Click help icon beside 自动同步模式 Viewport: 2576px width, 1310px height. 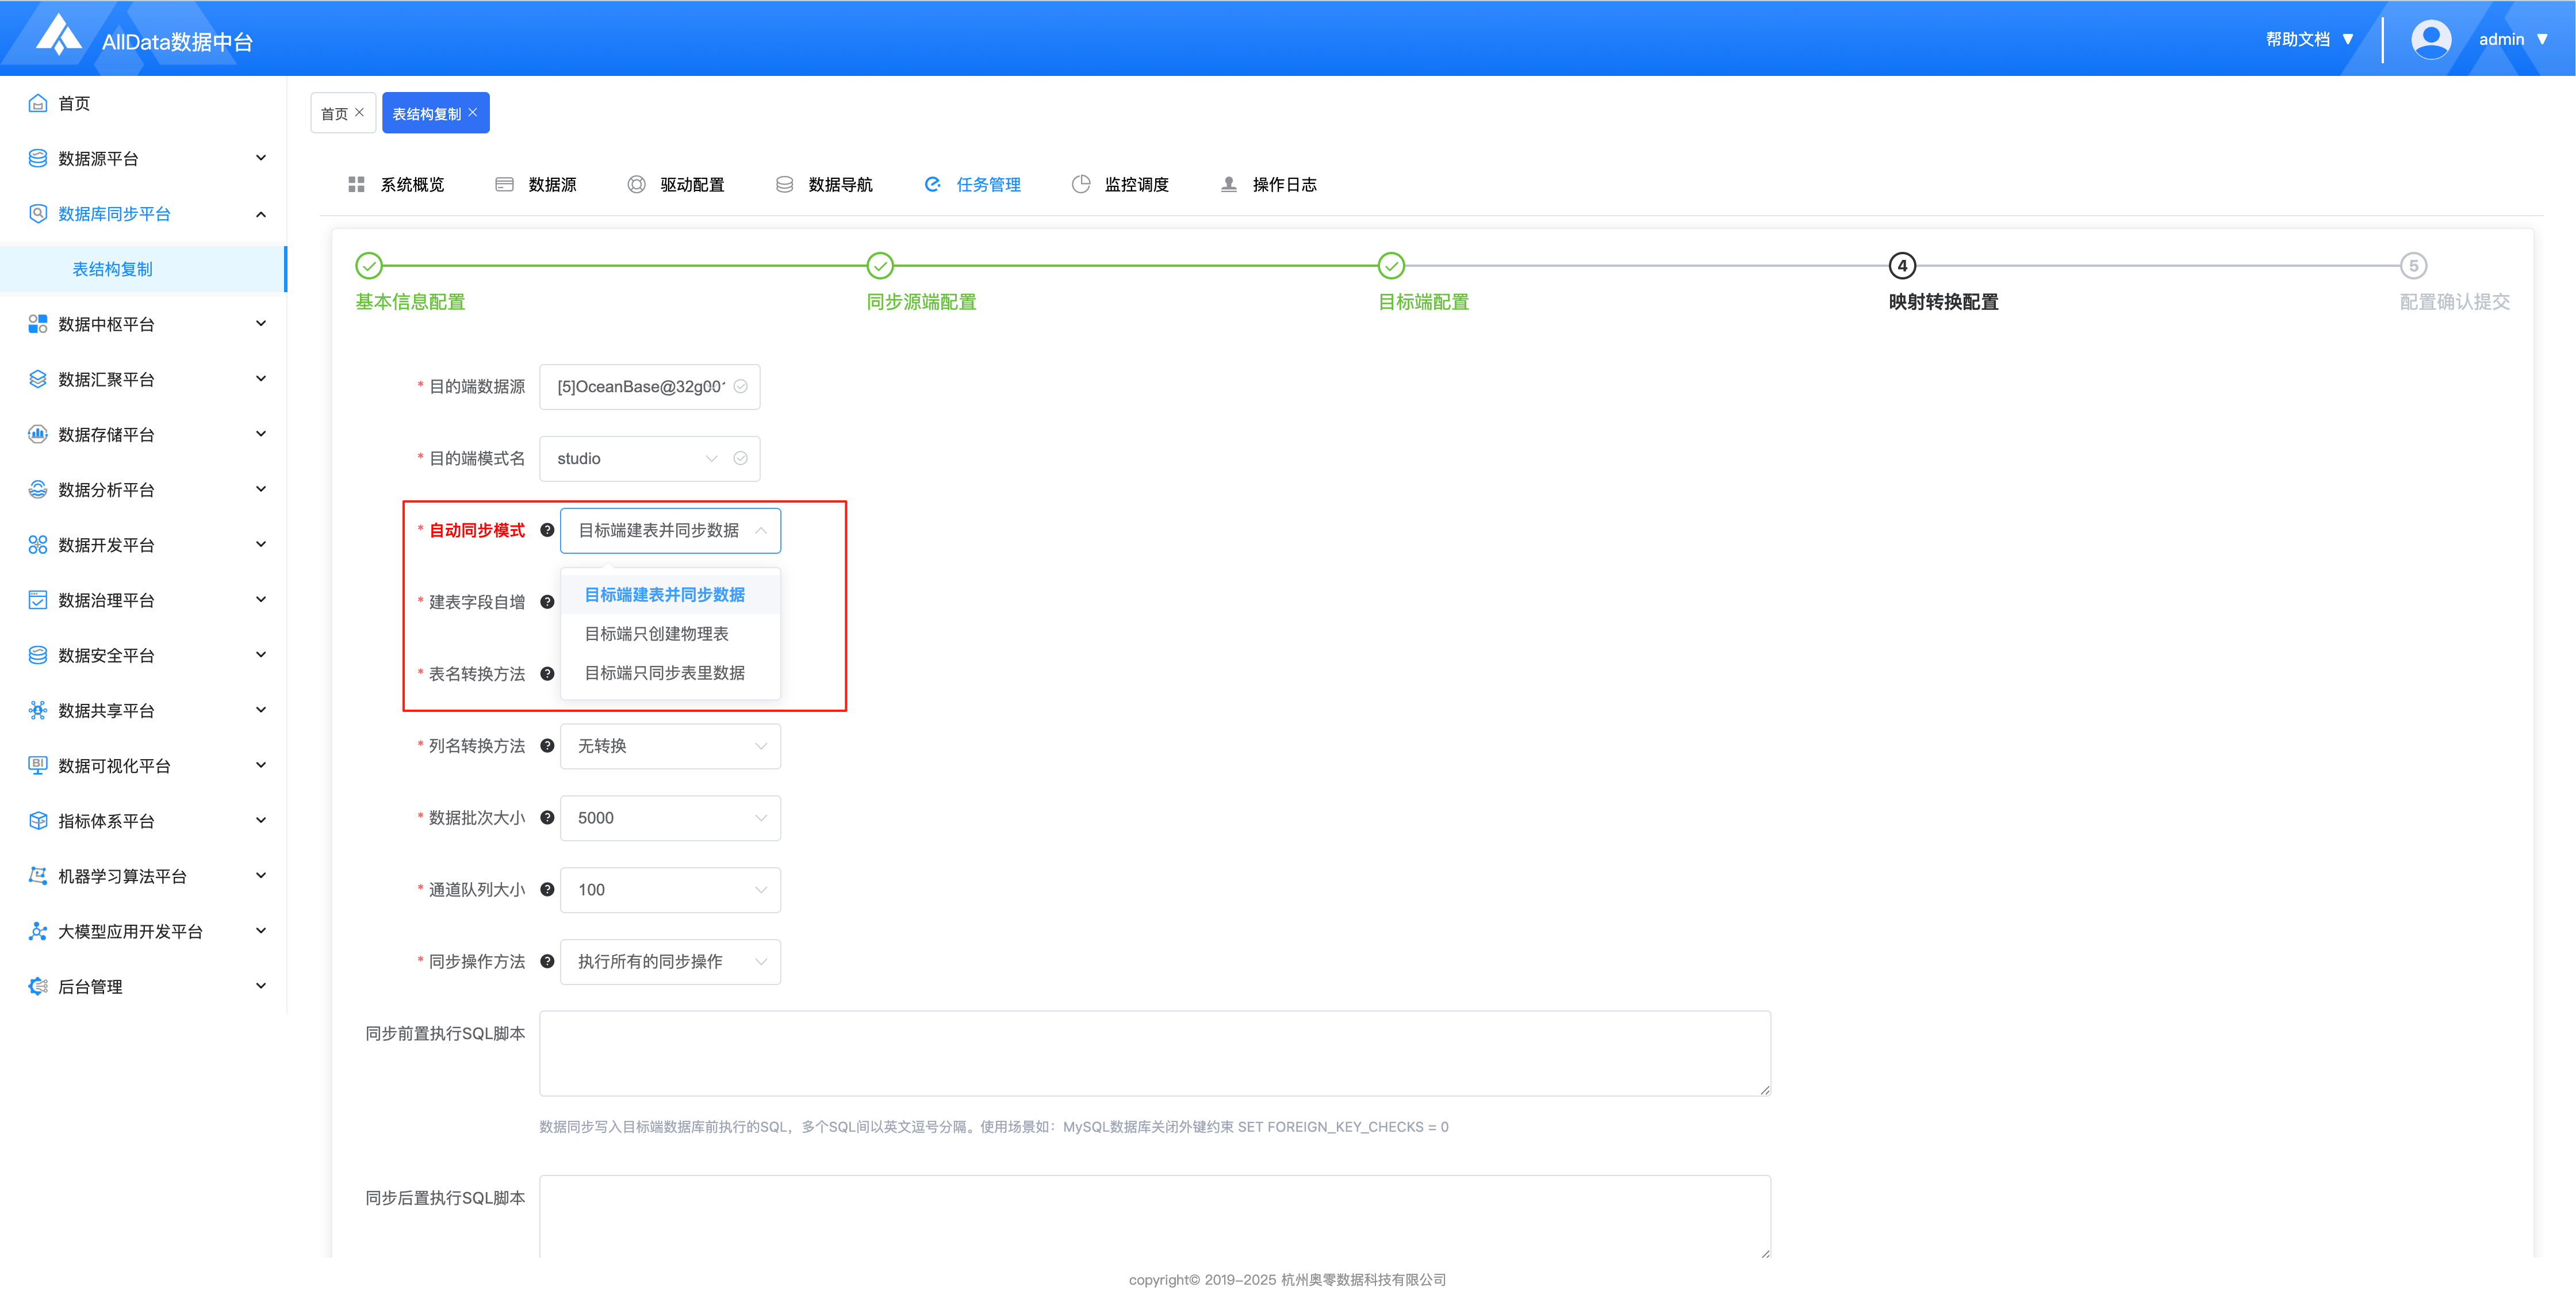[547, 530]
